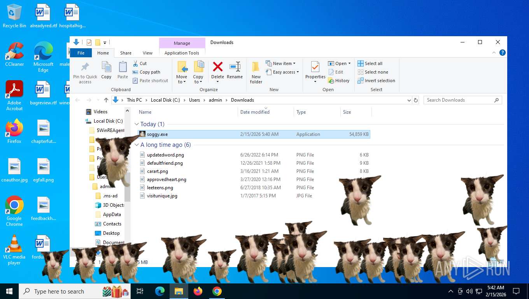Click the Search Downloads field
The width and height of the screenshot is (529, 299).
pyautogui.click(x=462, y=100)
